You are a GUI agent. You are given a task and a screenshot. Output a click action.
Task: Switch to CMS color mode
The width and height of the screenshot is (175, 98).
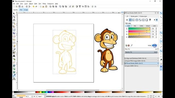[x=154, y=26]
